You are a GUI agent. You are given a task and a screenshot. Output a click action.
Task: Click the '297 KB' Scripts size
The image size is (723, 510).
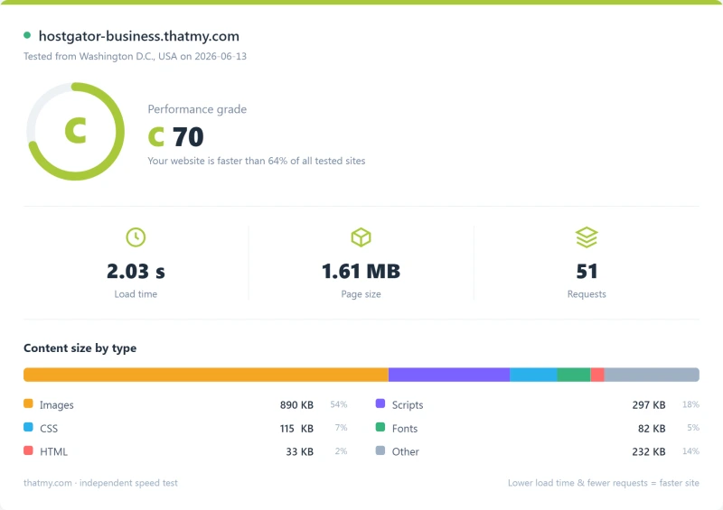click(649, 405)
